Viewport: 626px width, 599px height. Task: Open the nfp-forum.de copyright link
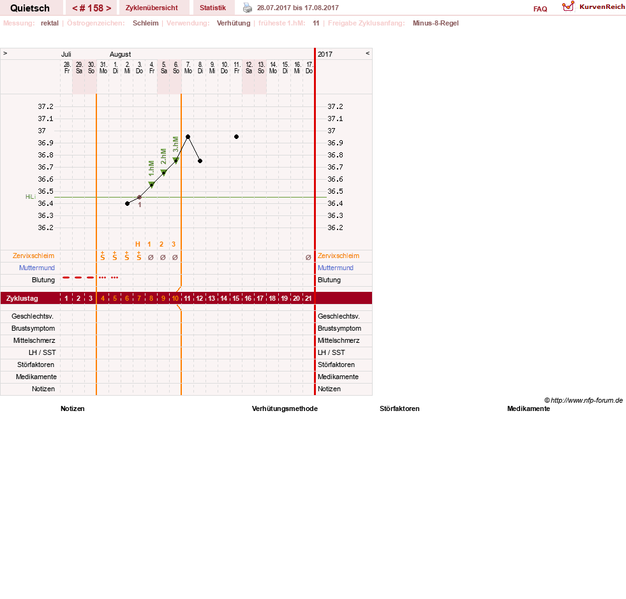click(x=583, y=400)
